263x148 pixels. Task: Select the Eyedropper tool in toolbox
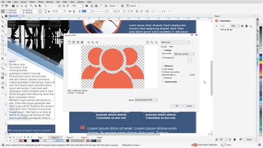2,83
